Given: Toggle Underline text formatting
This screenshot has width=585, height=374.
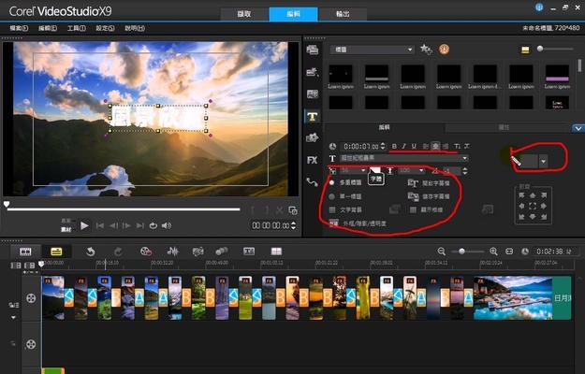Looking at the screenshot, I should 414,146.
